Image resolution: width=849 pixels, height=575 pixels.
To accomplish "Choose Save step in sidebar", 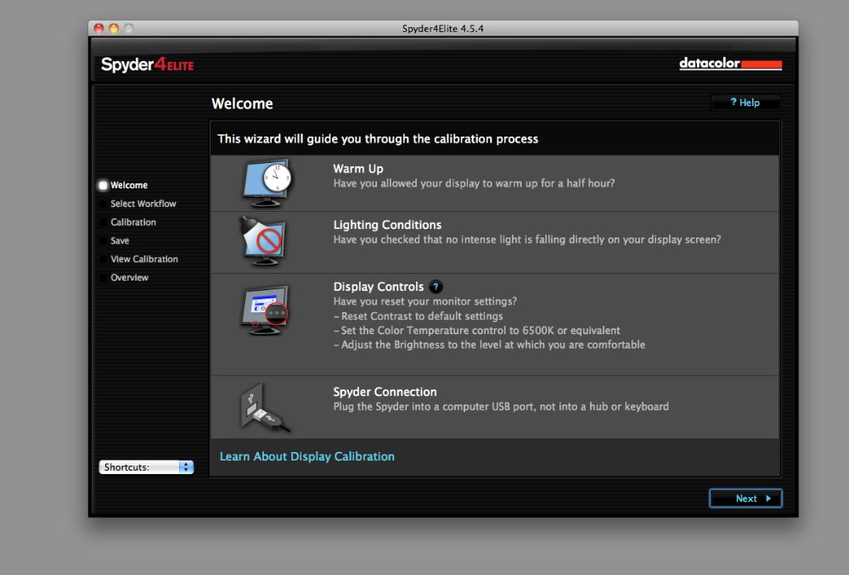I will (x=120, y=241).
